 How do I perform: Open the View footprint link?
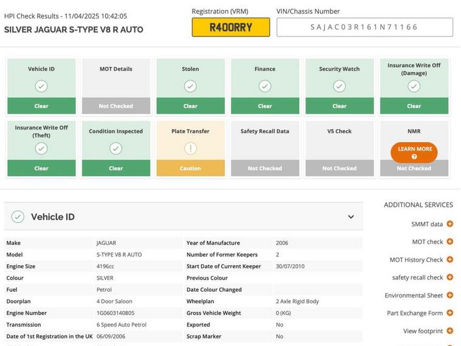tap(423, 331)
